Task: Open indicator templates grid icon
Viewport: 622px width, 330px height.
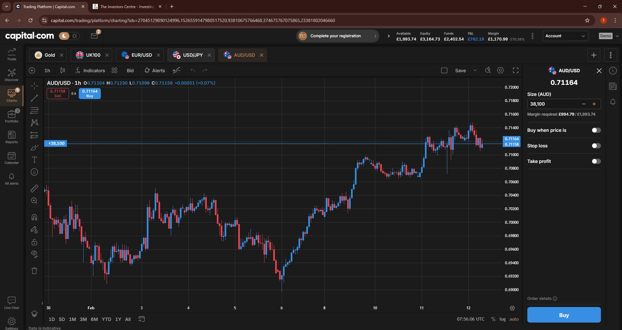Action: [114, 71]
